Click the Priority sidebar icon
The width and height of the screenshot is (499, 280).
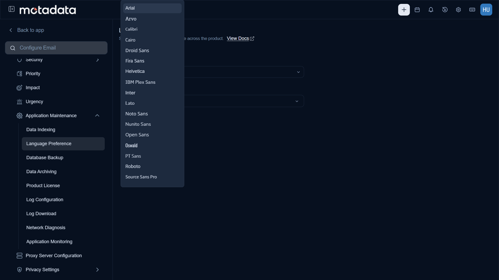coord(19,74)
